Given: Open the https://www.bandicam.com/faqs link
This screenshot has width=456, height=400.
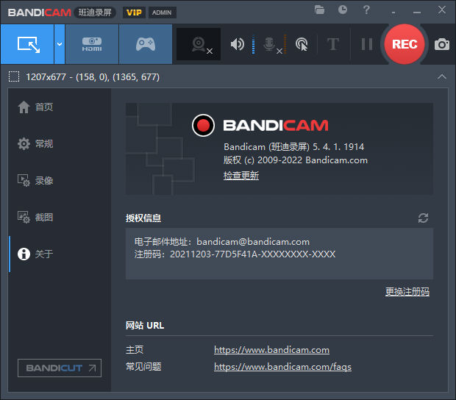Looking at the screenshot, I should (x=282, y=367).
